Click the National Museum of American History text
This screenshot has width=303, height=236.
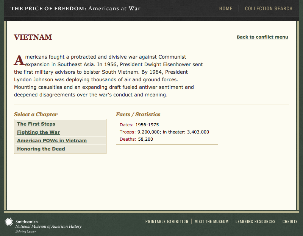point(48,226)
